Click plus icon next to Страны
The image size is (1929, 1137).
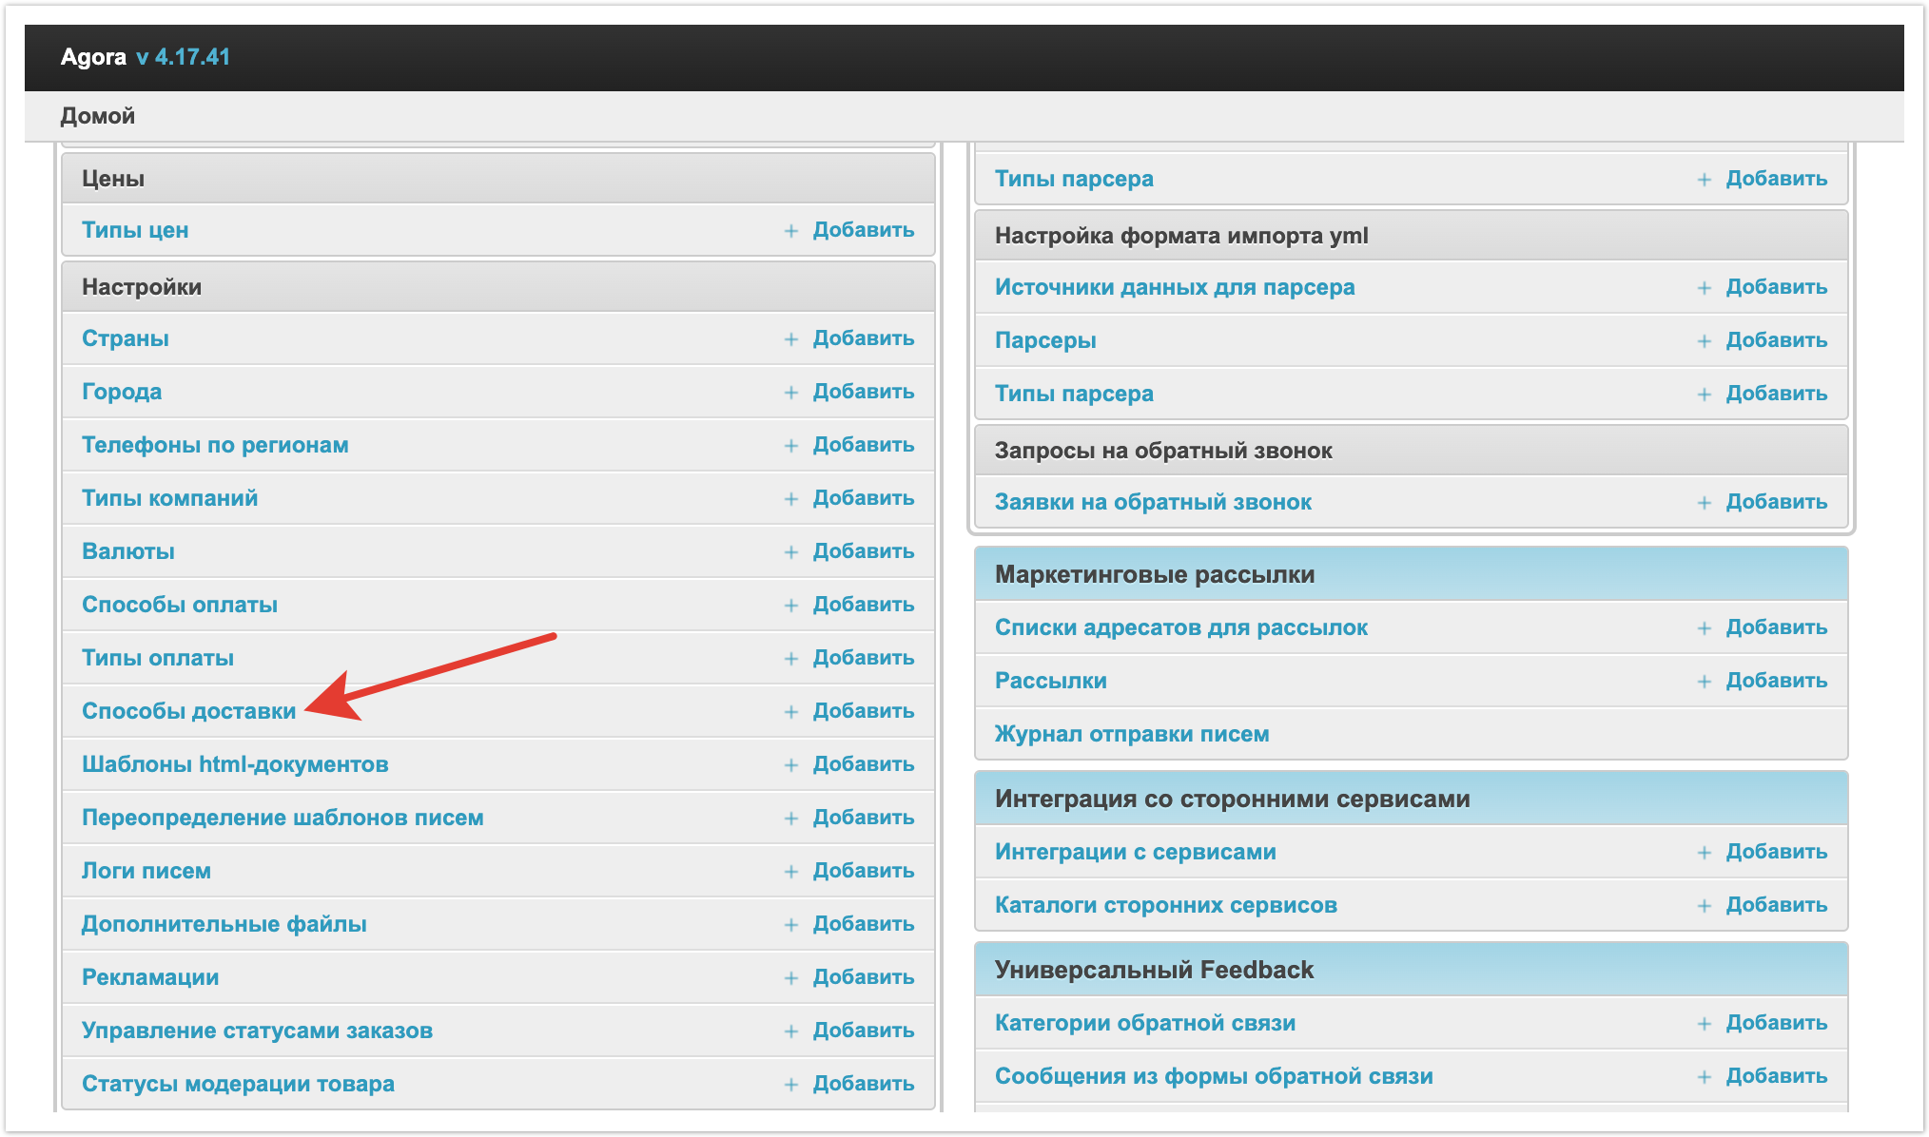(x=790, y=339)
